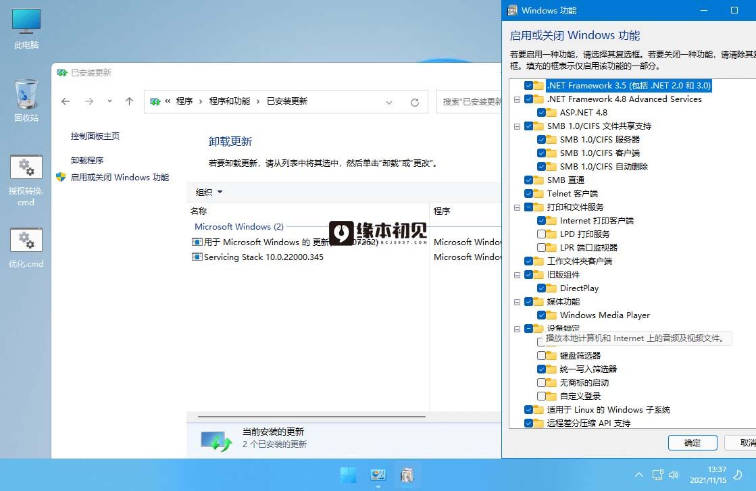Click the folder icon for Telnet 客户端

(x=538, y=194)
